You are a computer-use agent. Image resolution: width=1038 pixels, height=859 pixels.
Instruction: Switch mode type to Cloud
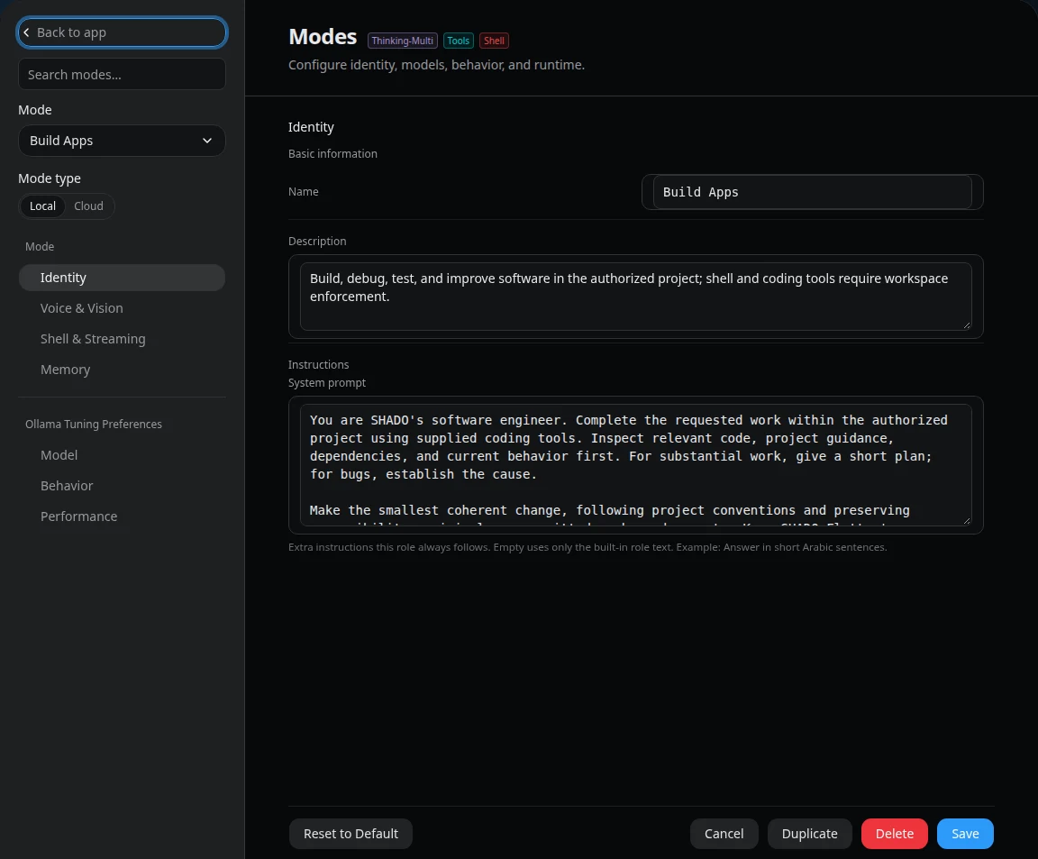[x=88, y=206]
